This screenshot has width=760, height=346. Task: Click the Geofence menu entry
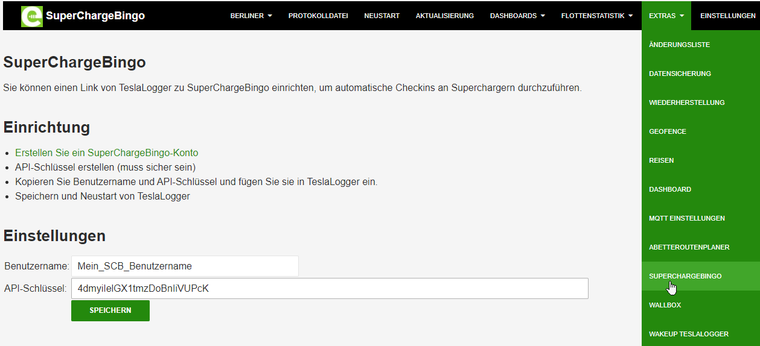tap(667, 131)
